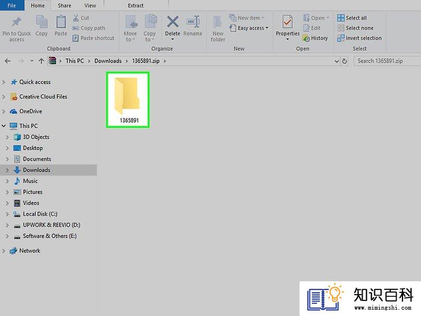Click Pin to Quick access icon
The width and height of the screenshot is (421, 316).
(16, 22)
